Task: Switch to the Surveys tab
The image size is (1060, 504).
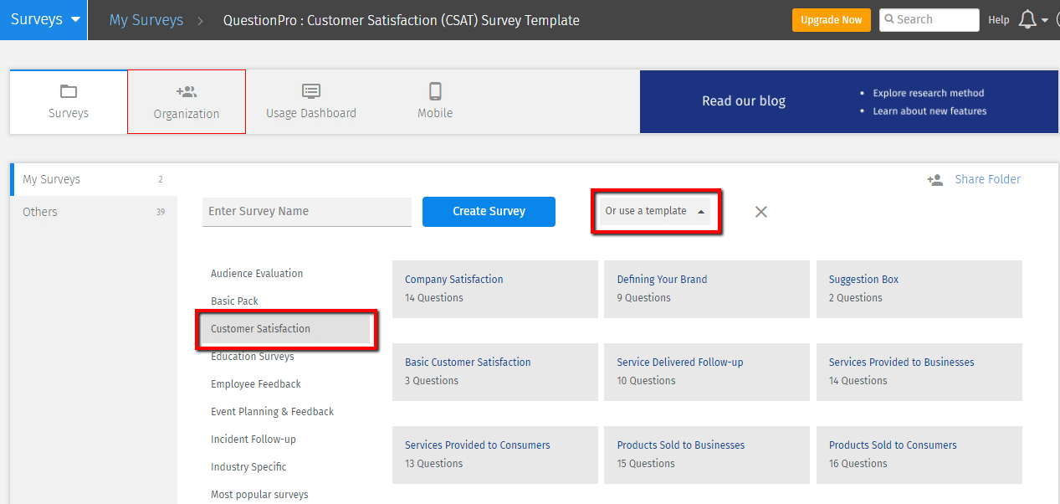Action: pyautogui.click(x=69, y=101)
